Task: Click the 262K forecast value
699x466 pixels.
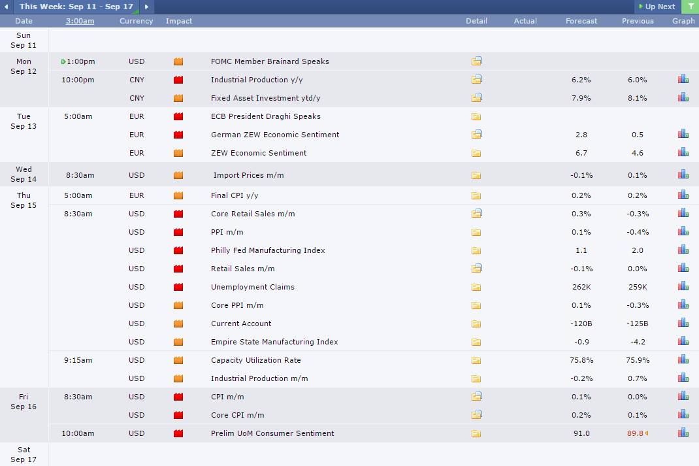Action: pyautogui.click(x=581, y=287)
